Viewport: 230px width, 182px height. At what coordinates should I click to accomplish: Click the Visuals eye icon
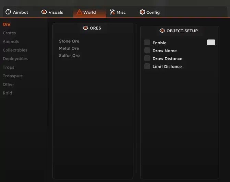tap(44, 12)
